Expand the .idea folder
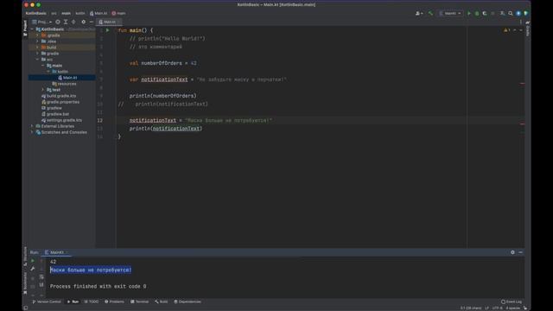This screenshot has width=553, height=311. (37, 41)
